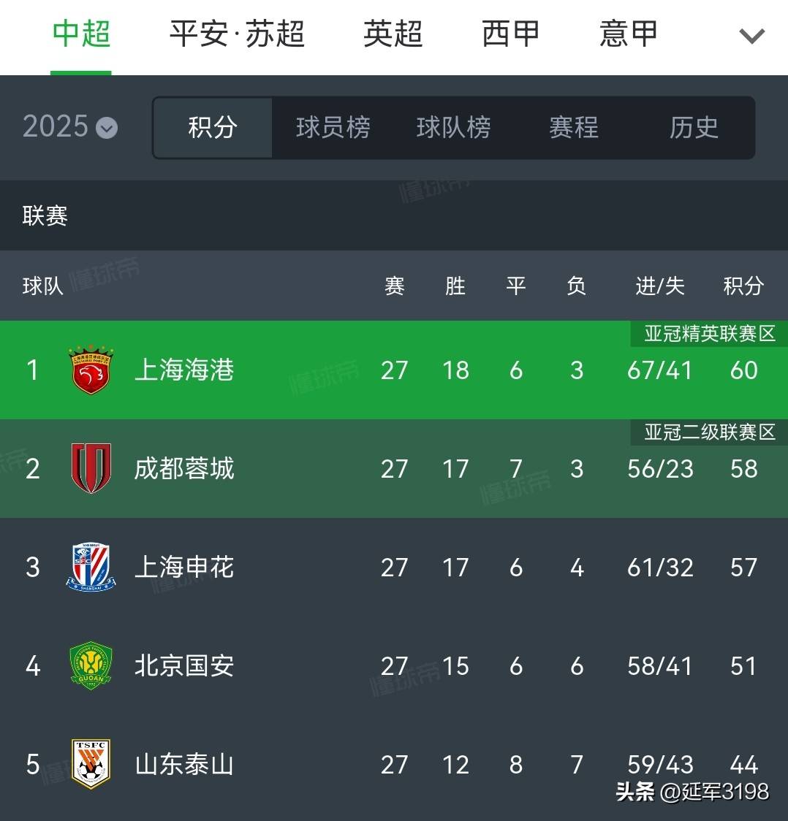Open the 历史 history view
The image size is (788, 821).
[x=694, y=128]
